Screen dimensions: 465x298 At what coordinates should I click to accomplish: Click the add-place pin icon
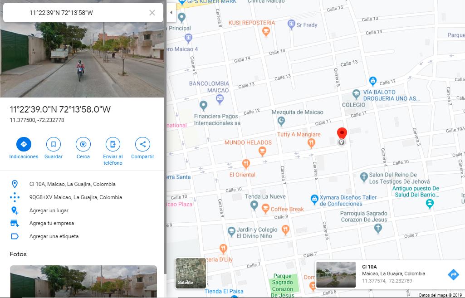tap(15, 210)
